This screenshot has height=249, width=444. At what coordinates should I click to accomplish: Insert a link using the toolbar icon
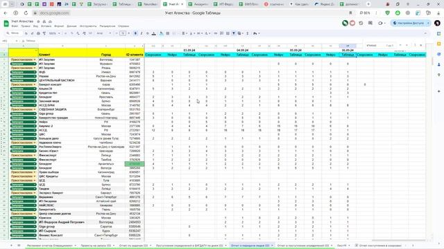coord(216,33)
